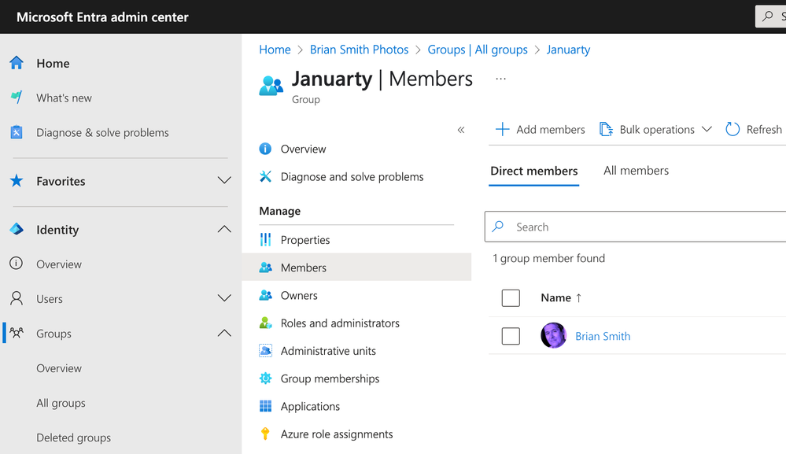This screenshot has height=454, width=786.
Task: Open the more options ellipsis beside Members title
Action: pyautogui.click(x=500, y=79)
